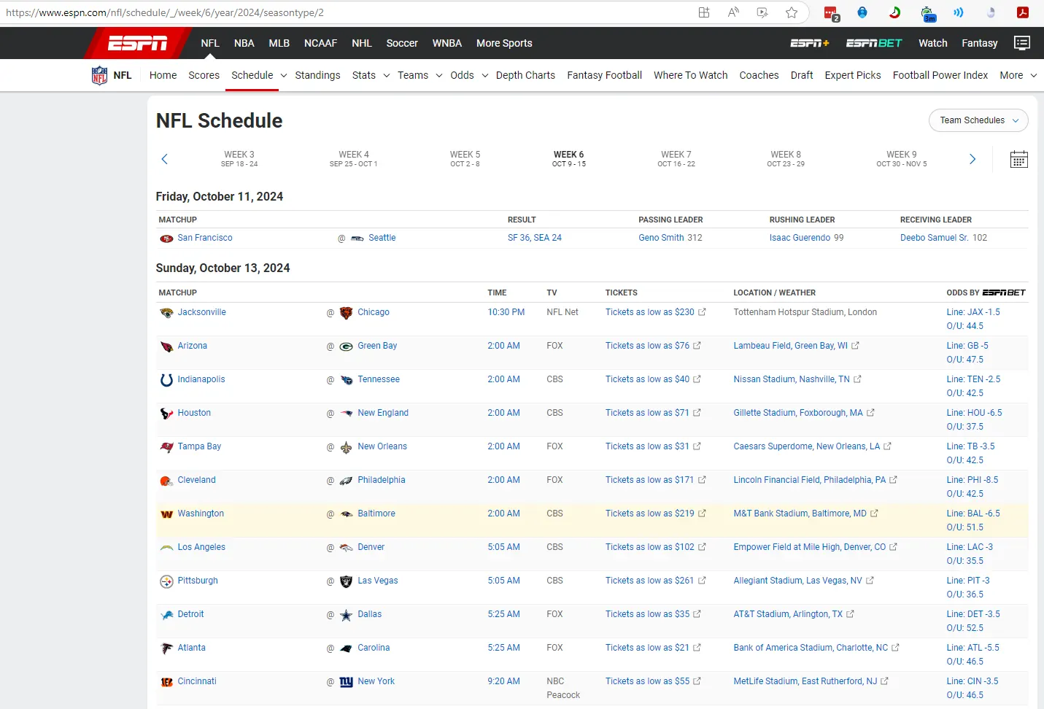The image size is (1044, 709).
Task: Open Isaac Guerendo's player page
Action: click(x=800, y=238)
